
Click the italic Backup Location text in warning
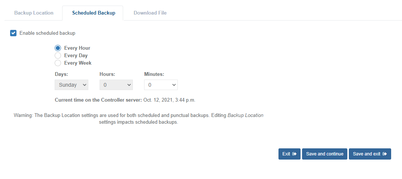coord(246,115)
